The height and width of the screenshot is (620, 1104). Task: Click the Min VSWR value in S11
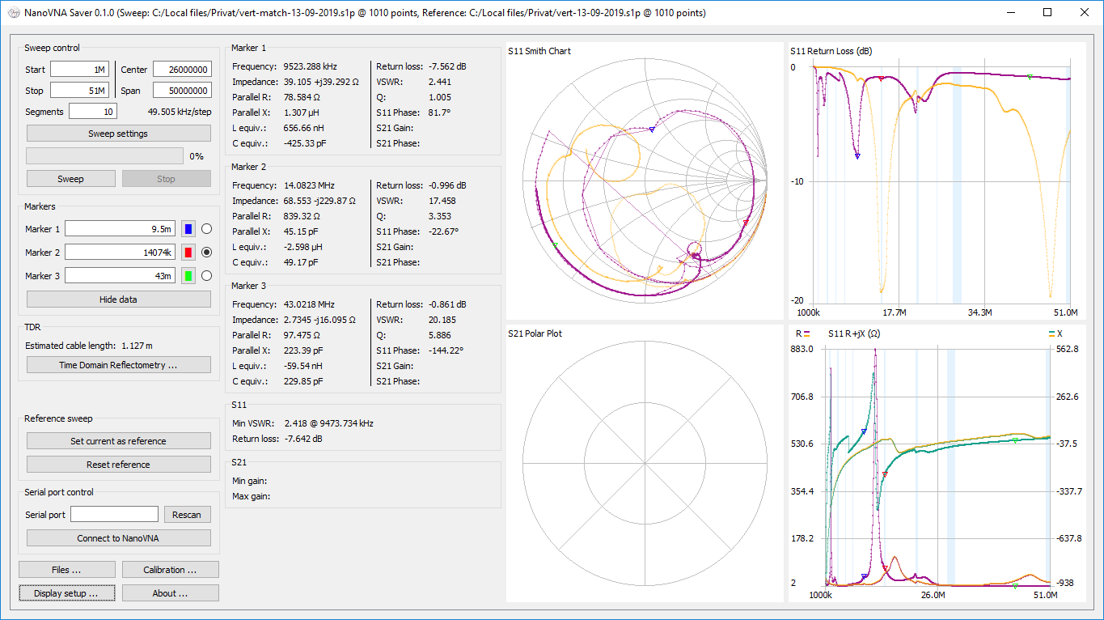[328, 423]
